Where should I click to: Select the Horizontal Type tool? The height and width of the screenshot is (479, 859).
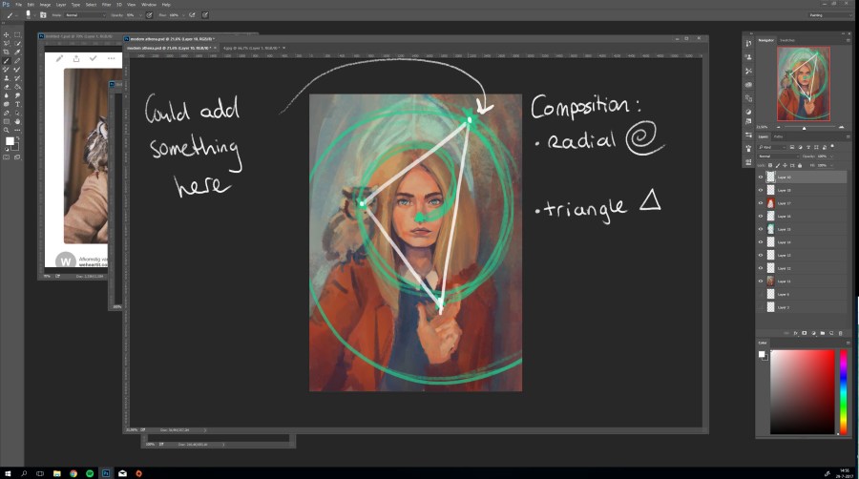(17, 104)
